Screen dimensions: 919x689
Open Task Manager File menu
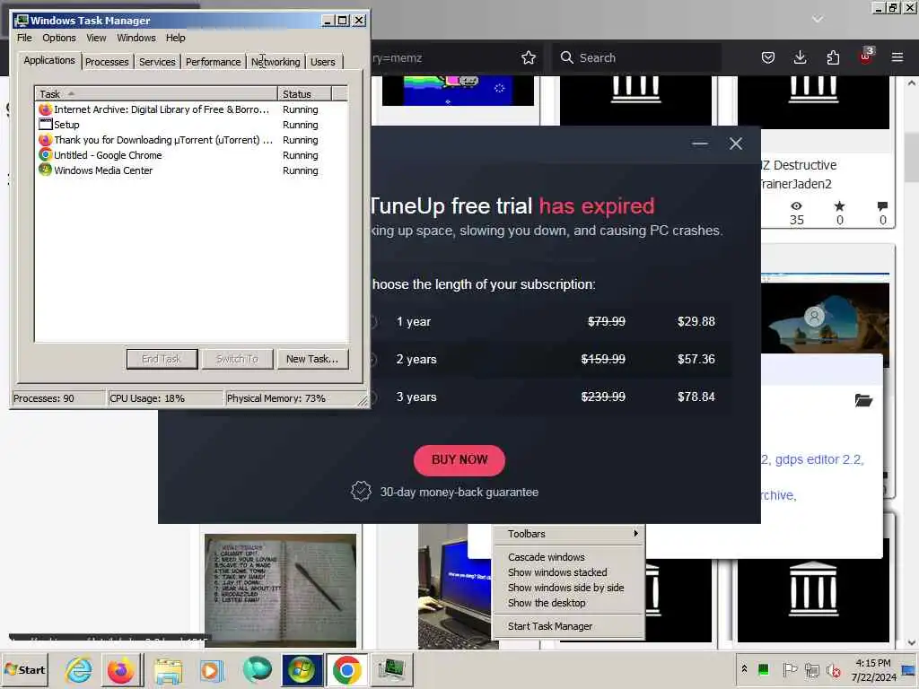pos(24,38)
